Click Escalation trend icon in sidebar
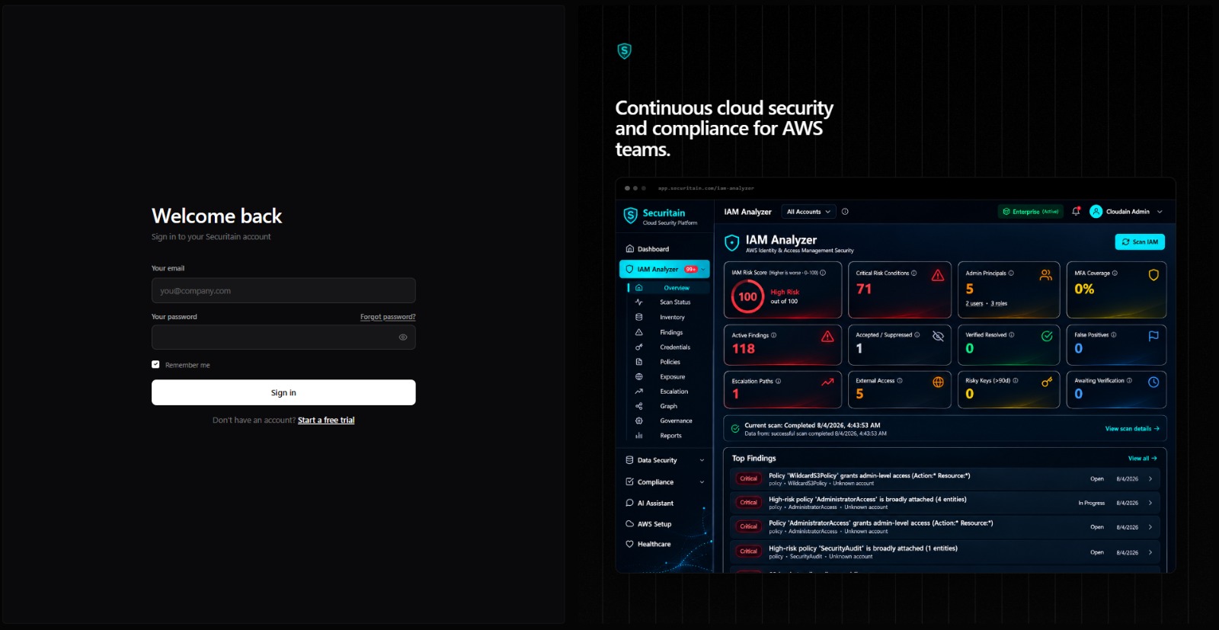 639,392
